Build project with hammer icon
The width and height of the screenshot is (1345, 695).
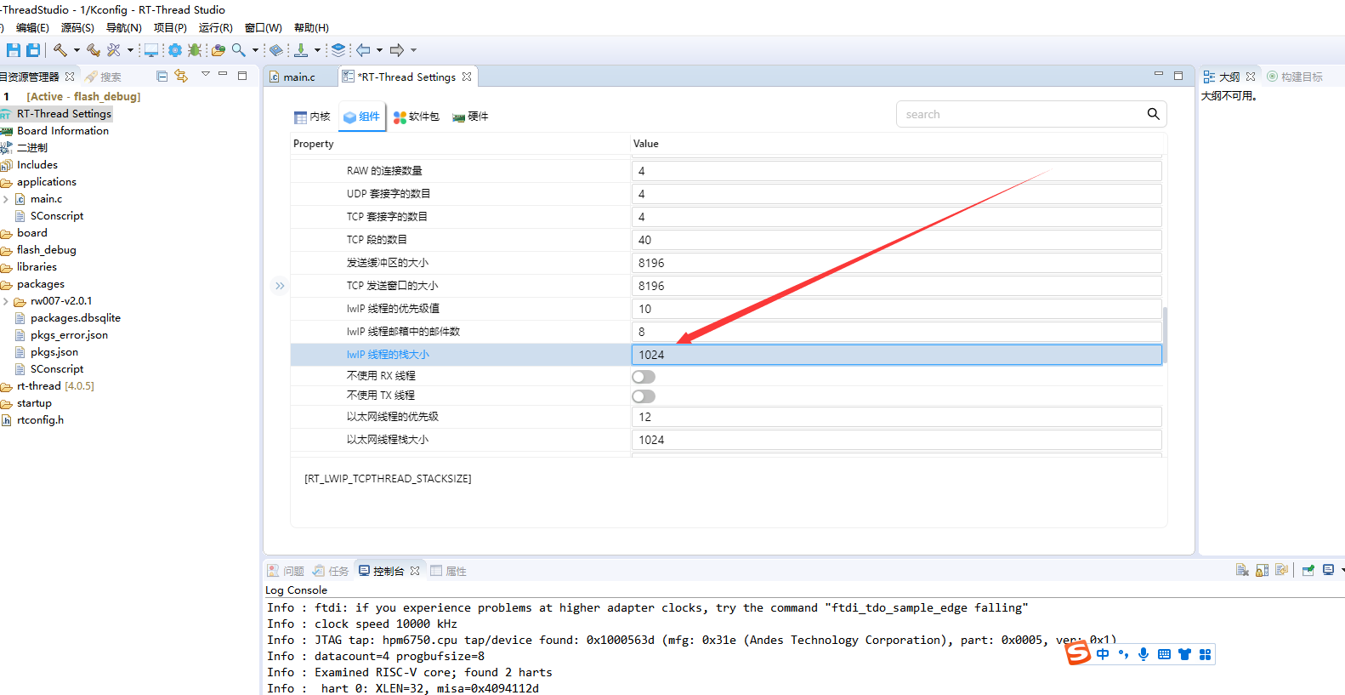tap(60, 50)
